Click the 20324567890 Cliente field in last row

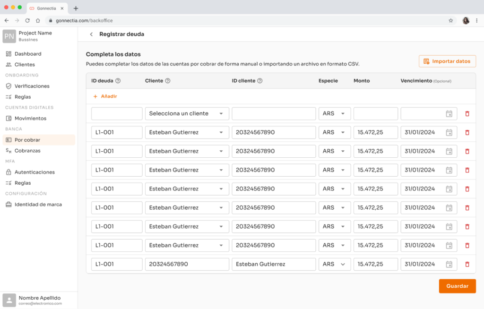point(187,264)
